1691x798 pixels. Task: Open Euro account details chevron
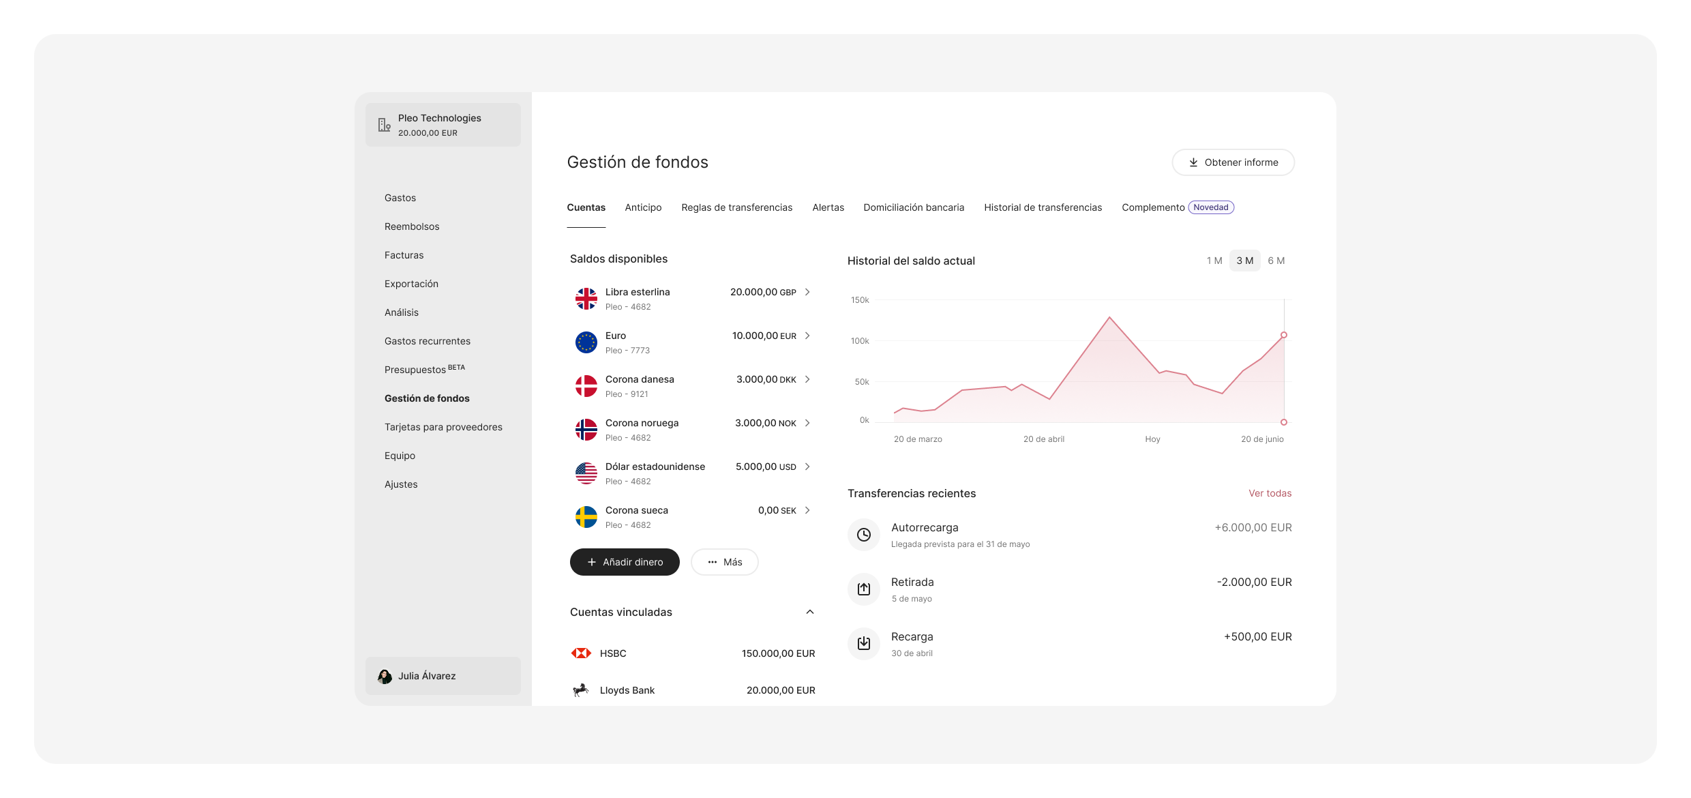tap(807, 336)
